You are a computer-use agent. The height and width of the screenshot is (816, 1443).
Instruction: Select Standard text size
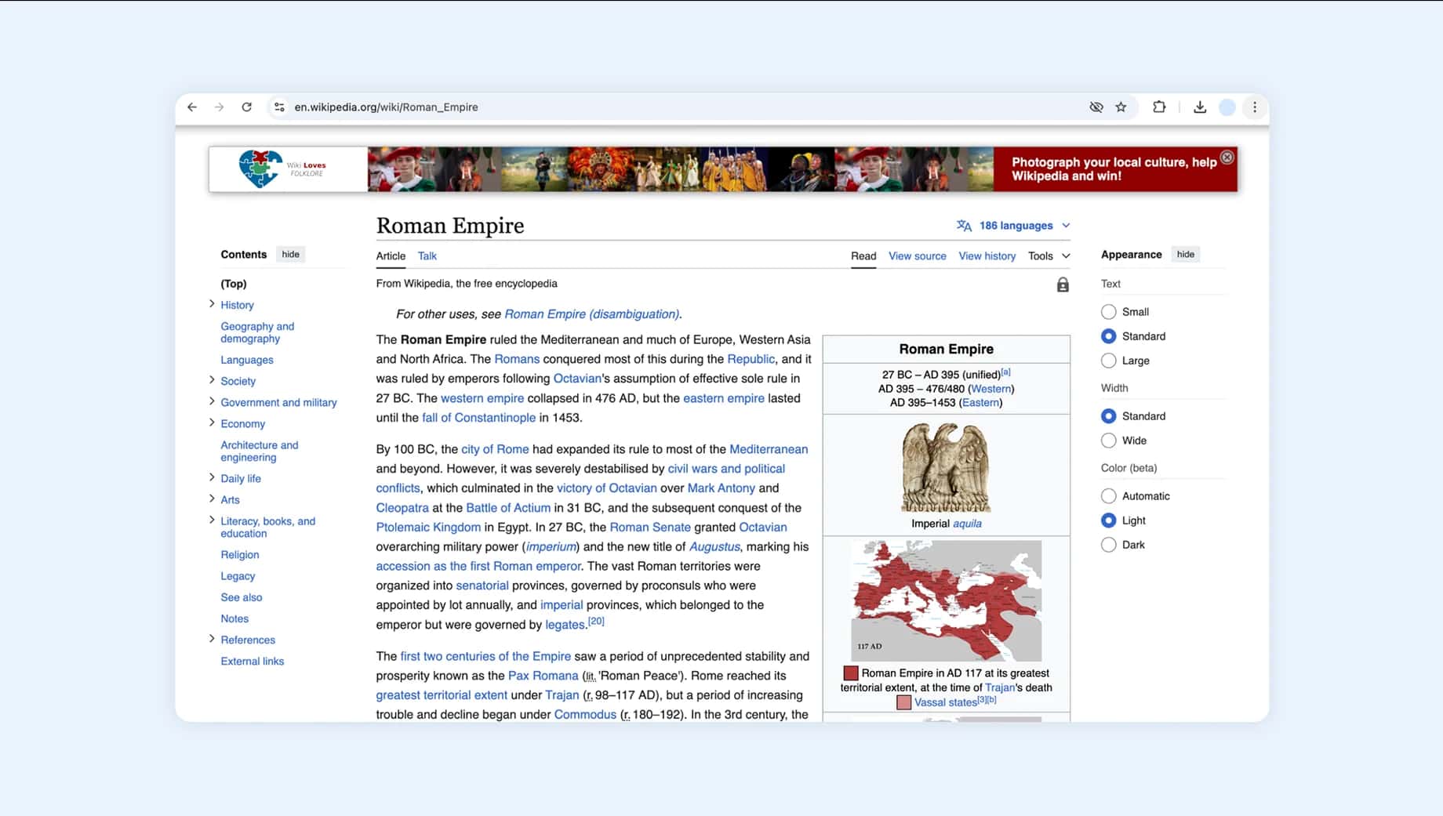click(x=1108, y=336)
